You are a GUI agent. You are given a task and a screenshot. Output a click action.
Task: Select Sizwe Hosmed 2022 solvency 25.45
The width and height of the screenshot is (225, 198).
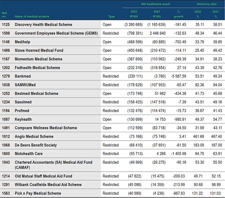[199, 51]
